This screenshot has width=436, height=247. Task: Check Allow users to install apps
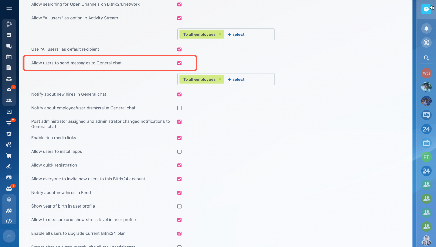tap(180, 152)
